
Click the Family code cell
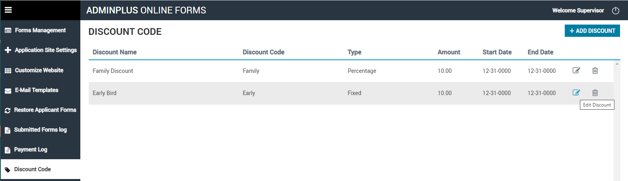pos(251,71)
